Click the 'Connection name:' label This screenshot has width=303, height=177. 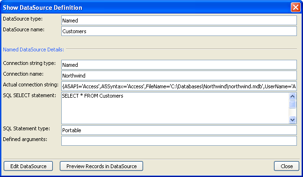pyautogui.click(x=23, y=74)
